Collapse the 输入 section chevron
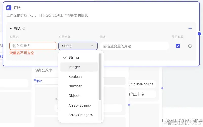The height and width of the screenshot is (127, 203). tap(11, 28)
